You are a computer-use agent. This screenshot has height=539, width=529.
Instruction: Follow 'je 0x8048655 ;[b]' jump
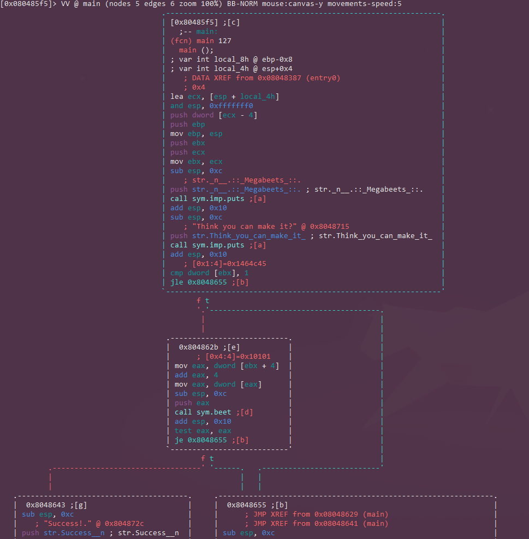pos(211,440)
